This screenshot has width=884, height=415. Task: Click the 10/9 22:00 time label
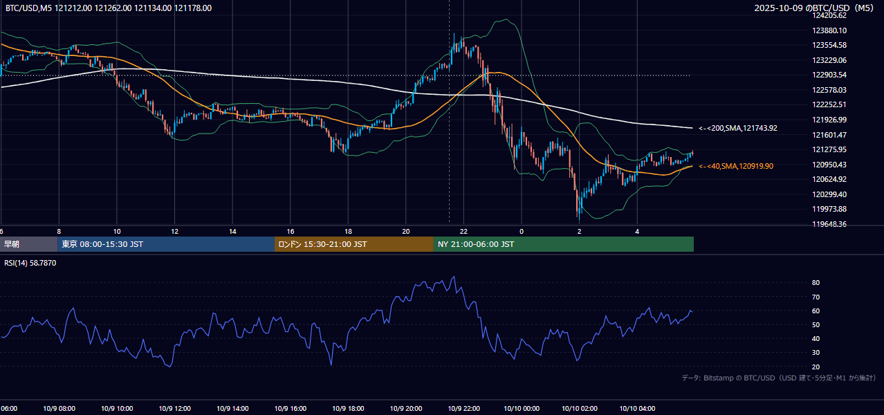pos(464,409)
